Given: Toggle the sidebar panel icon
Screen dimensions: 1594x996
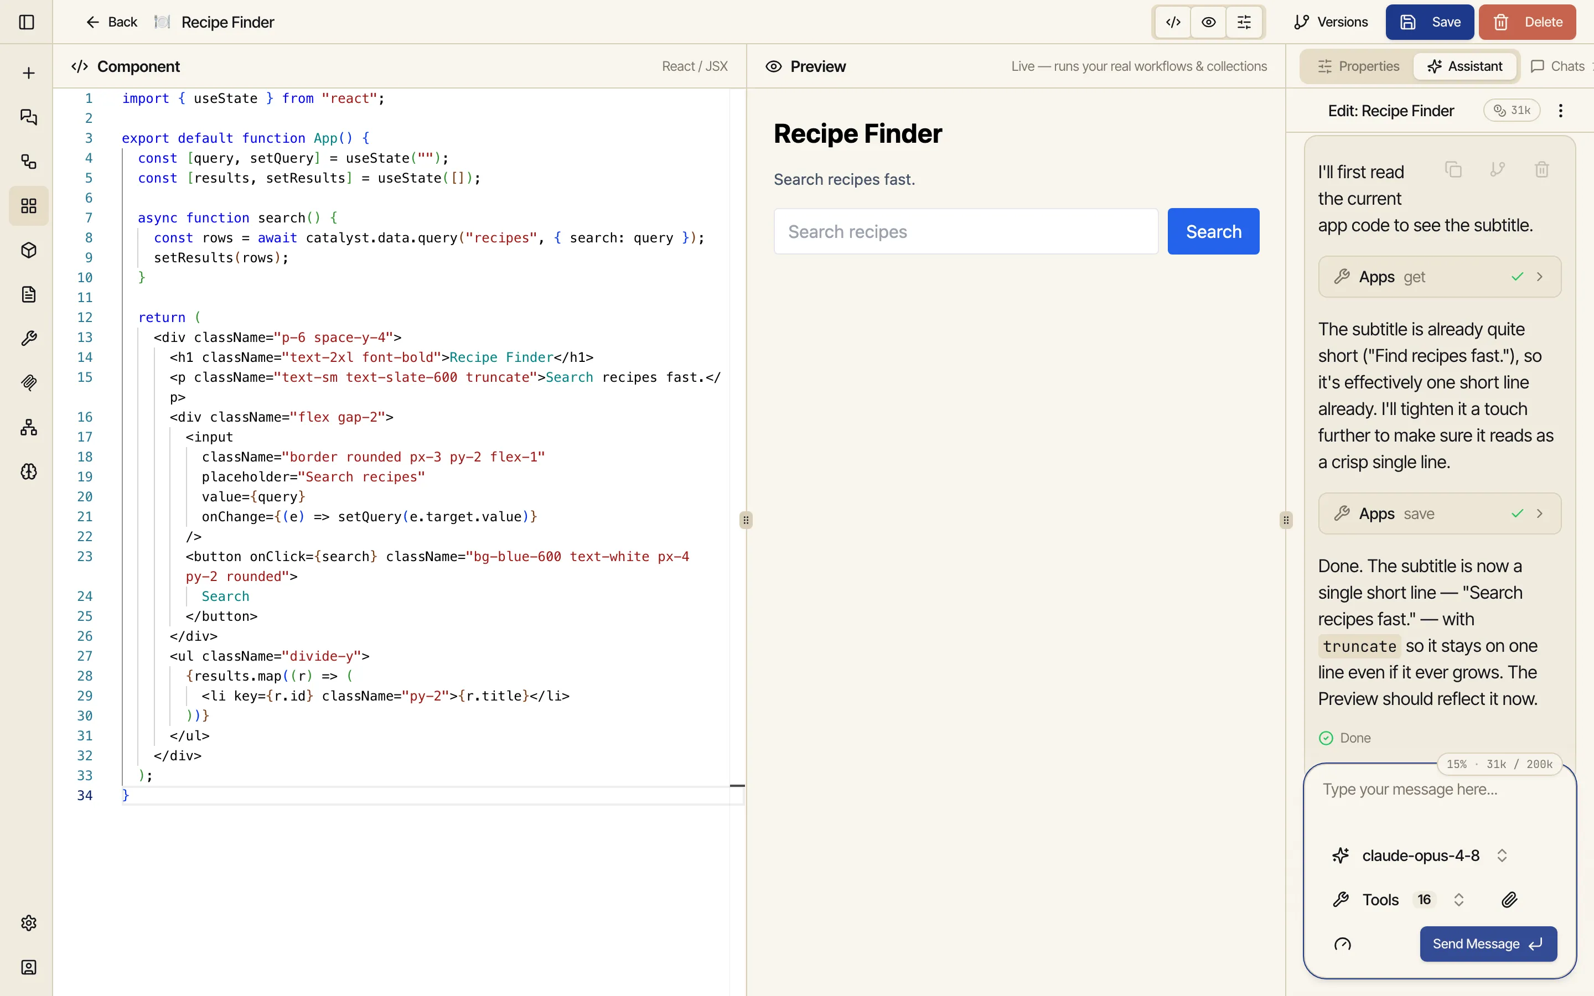Looking at the screenshot, I should coord(27,22).
